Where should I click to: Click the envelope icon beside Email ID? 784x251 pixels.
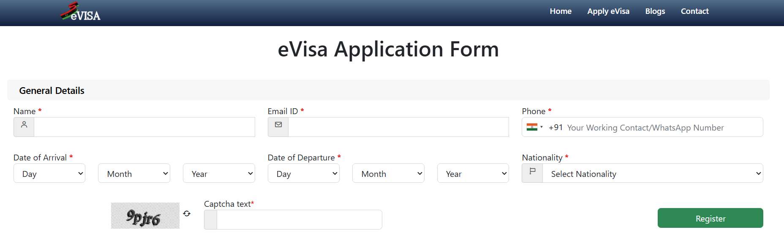coord(278,125)
